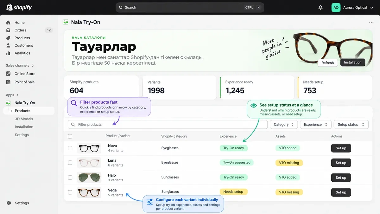Open the notifications bell
Viewport: 380px width, 214px height.
point(320,8)
